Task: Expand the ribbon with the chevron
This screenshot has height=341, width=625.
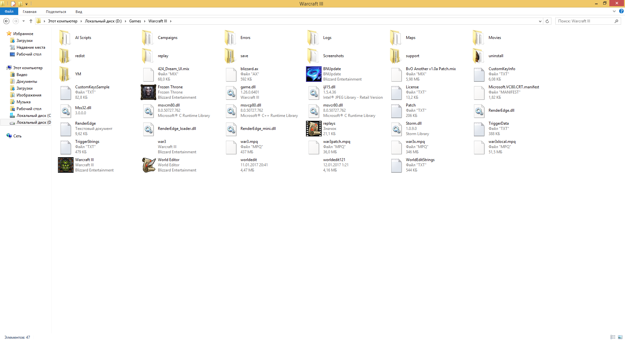Action: click(614, 11)
